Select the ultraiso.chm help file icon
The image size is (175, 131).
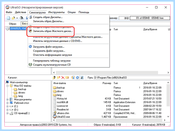pos(55,113)
